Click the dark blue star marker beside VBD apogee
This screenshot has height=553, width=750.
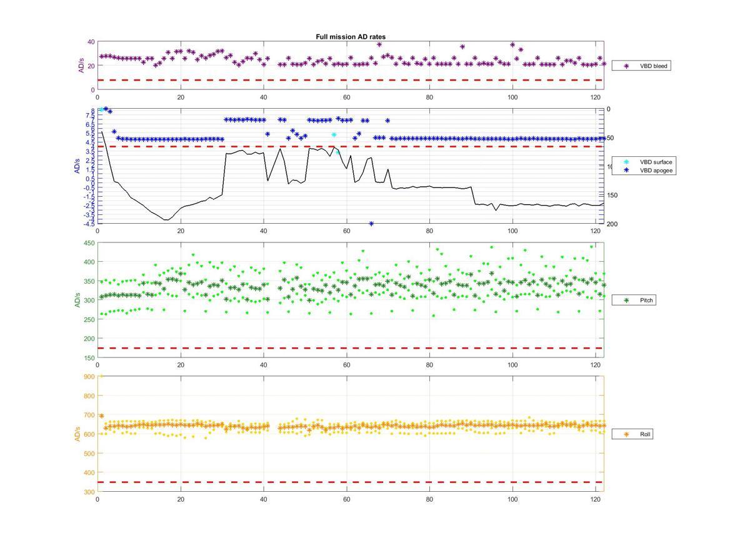[626, 170]
